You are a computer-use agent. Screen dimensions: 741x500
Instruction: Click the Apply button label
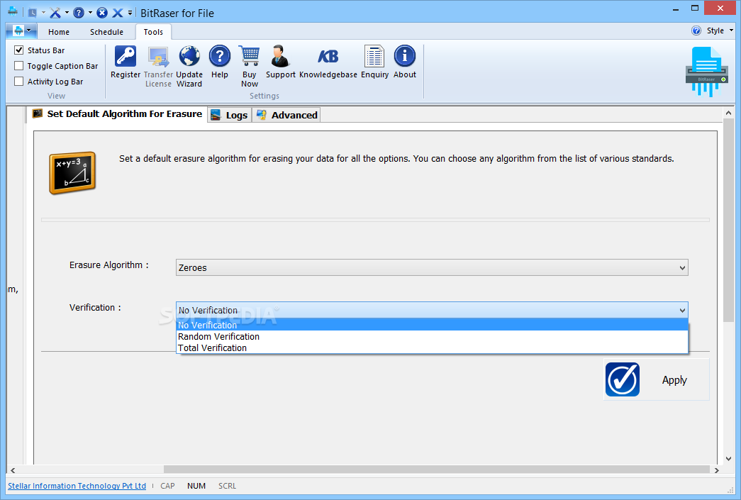pyautogui.click(x=674, y=380)
